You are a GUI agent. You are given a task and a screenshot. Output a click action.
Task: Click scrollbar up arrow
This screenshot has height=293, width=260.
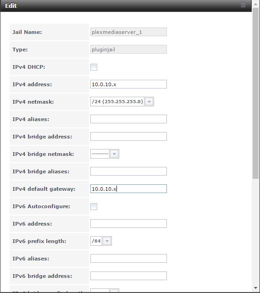coord(255,4)
